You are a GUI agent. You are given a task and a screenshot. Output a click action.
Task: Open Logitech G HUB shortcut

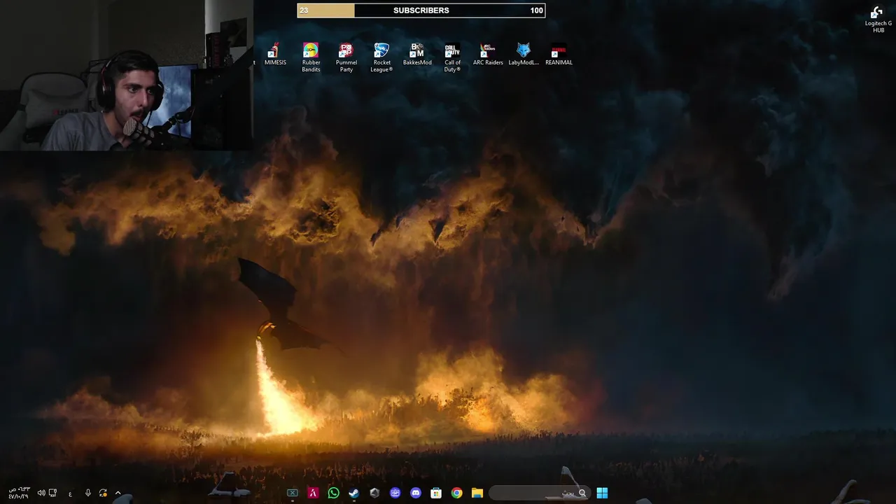pos(878,20)
